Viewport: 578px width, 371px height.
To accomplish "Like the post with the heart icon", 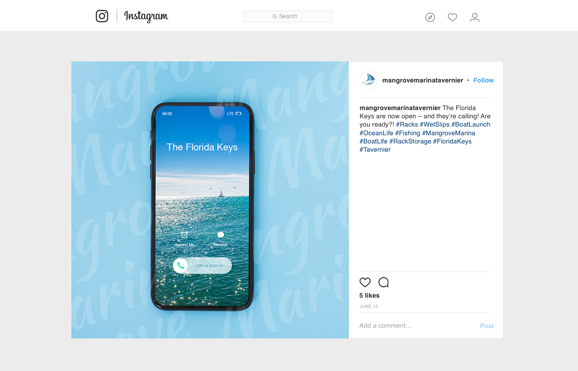I will (365, 282).
